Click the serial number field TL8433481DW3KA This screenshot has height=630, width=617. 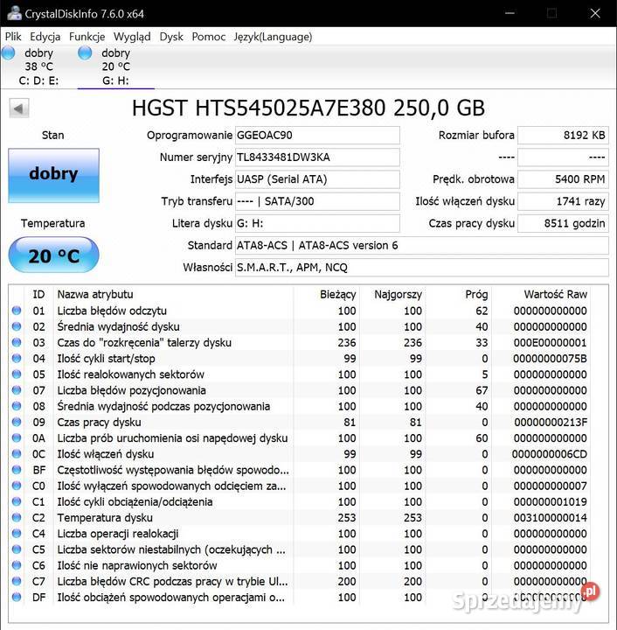pos(317,157)
